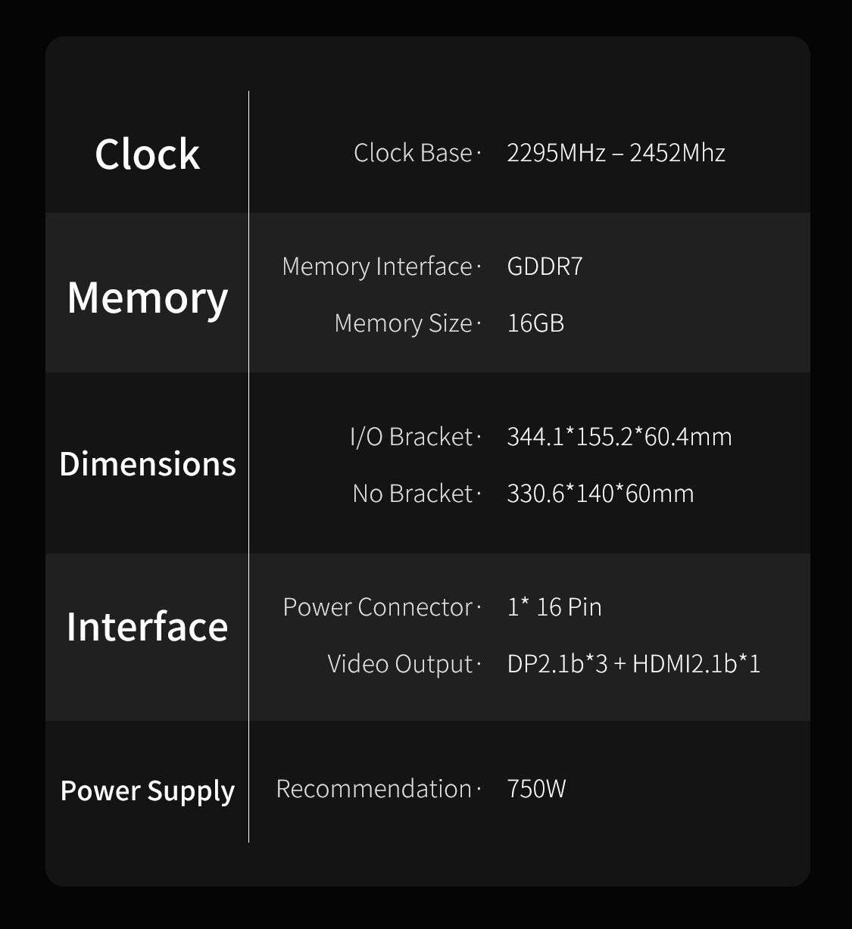
Task: Click the Clock section heading
Action: click(x=147, y=154)
